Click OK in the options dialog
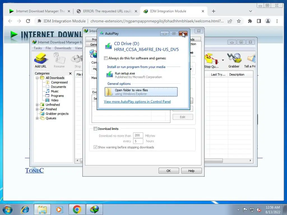Screen dimensions: 287x215 [x=168, y=170]
